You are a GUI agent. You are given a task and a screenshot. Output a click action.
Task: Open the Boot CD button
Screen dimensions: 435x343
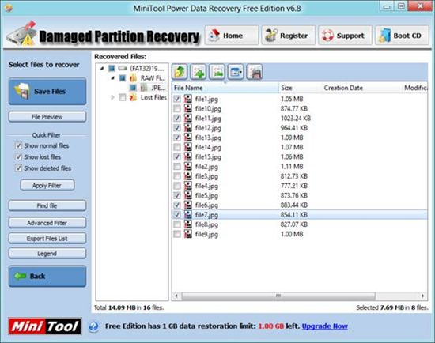pyautogui.click(x=402, y=36)
